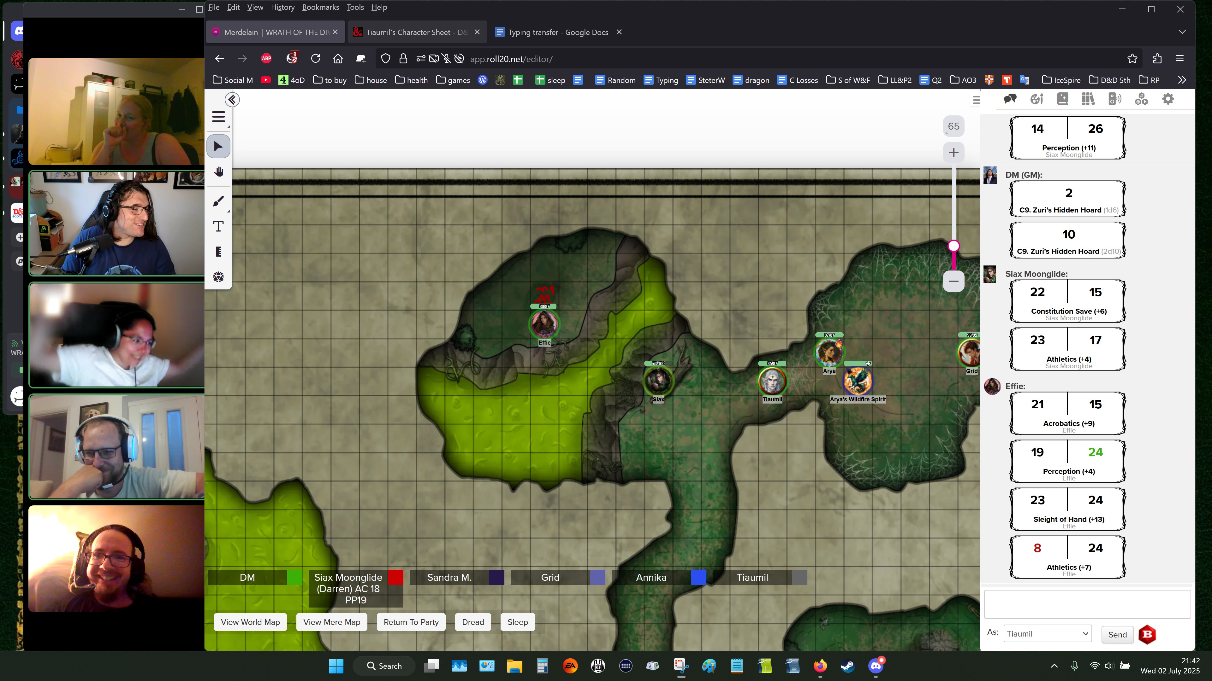Select the Text tool

click(x=218, y=227)
